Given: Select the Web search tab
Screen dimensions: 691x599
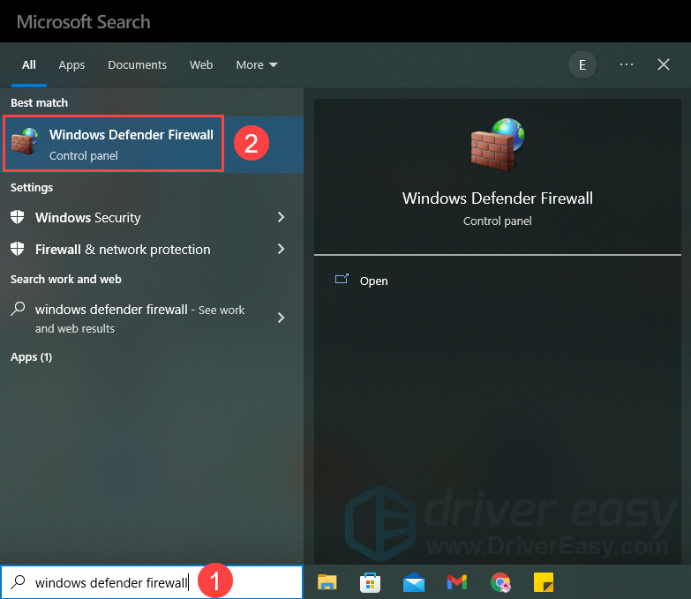Looking at the screenshot, I should [201, 64].
